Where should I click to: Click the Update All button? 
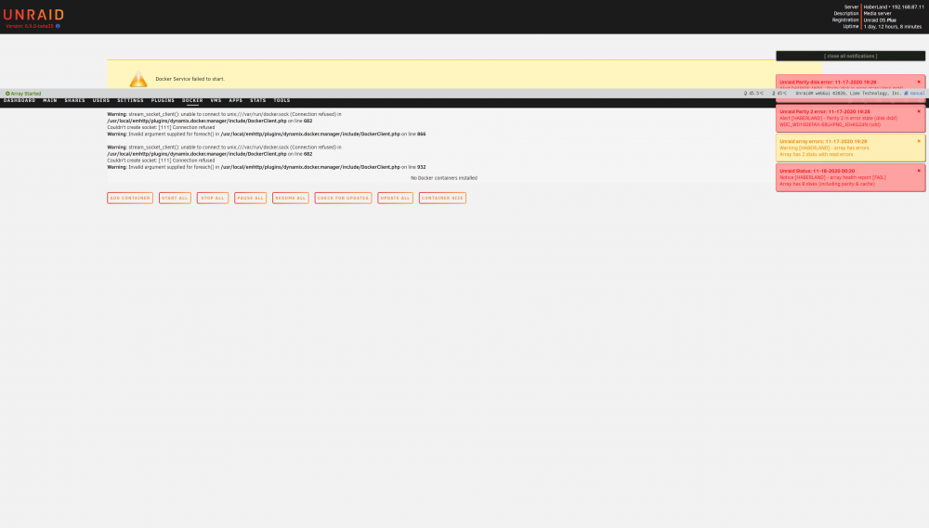click(x=395, y=198)
